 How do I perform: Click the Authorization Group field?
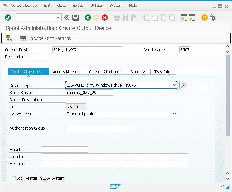(x=101, y=128)
